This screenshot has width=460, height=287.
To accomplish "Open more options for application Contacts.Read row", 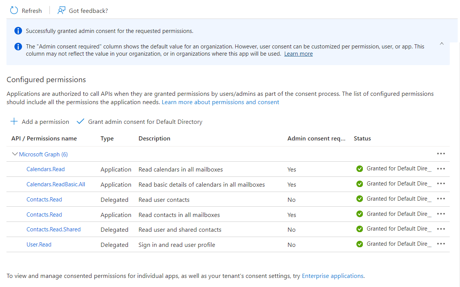I will pyautogui.click(x=441, y=214).
